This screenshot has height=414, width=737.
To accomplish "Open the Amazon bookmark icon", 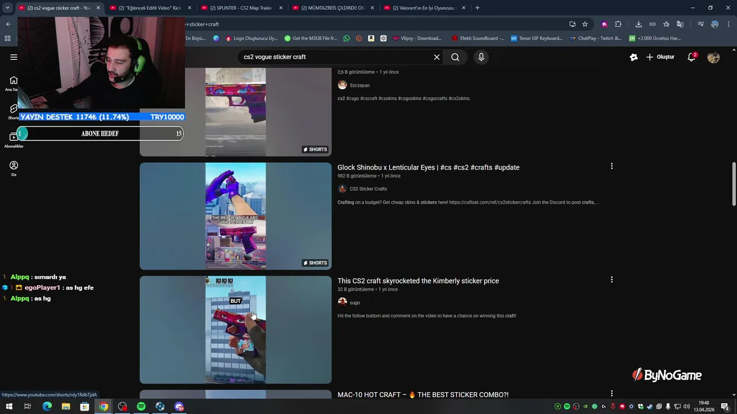I will tap(371, 39).
